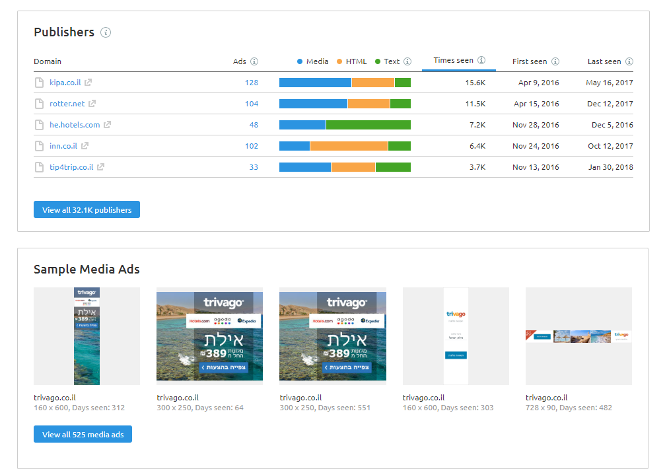Open the kipa.co.il domain link
This screenshot has width=665, height=475.
pyautogui.click(x=65, y=83)
